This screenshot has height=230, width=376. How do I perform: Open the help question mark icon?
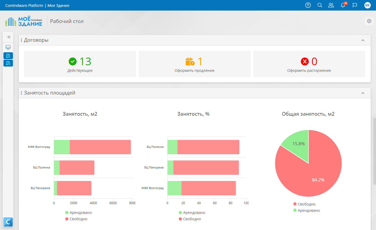[308, 5]
